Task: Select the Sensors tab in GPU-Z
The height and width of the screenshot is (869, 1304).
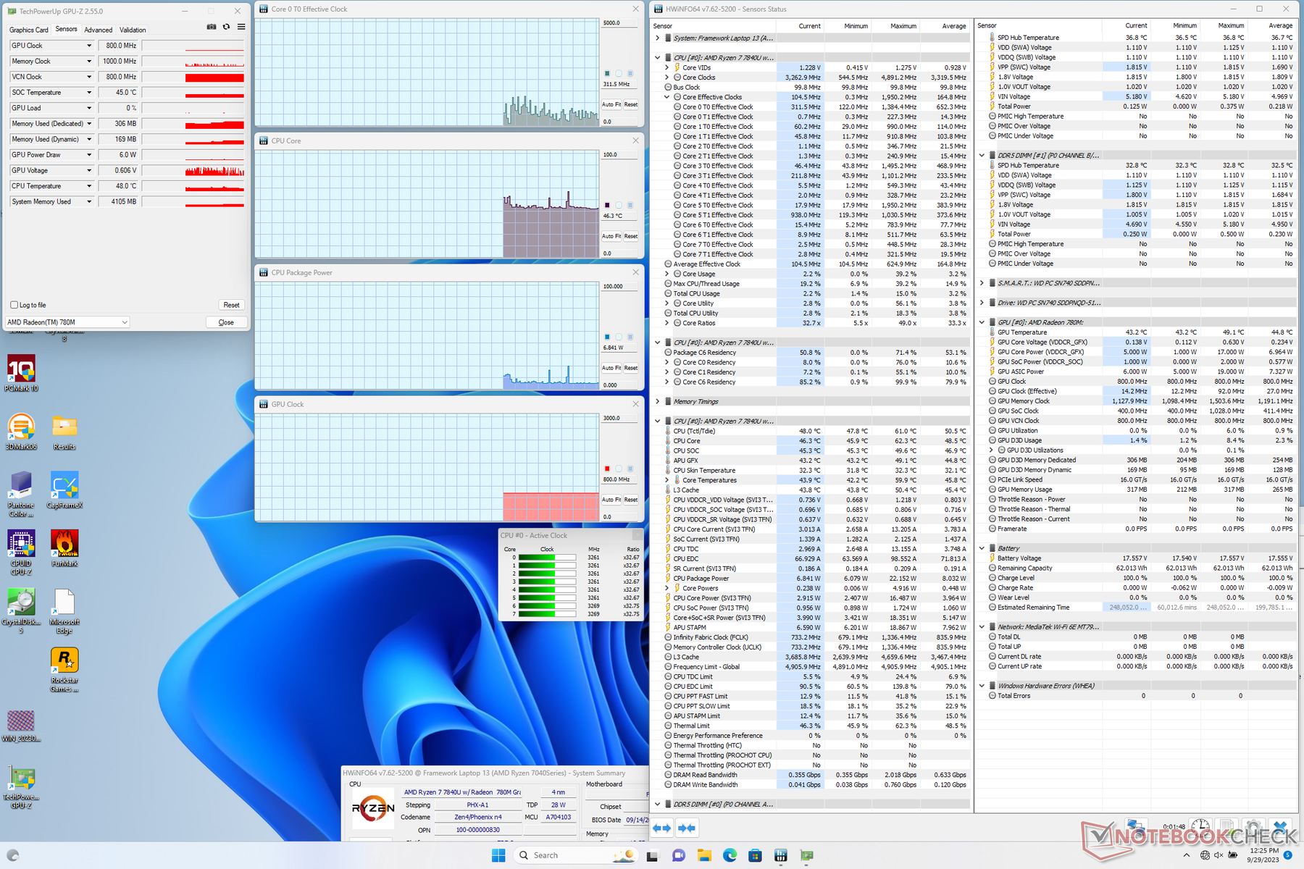Action: coord(67,29)
